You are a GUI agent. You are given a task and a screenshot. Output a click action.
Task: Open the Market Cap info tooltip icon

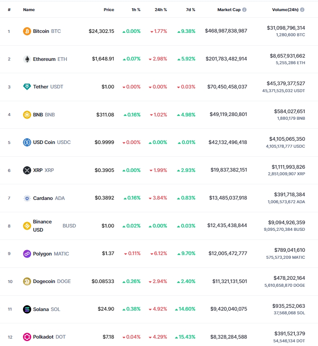[x=244, y=10]
